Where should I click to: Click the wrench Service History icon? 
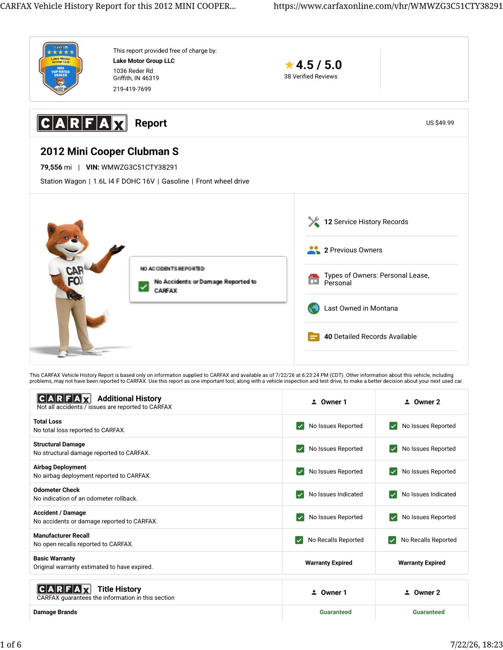314,222
